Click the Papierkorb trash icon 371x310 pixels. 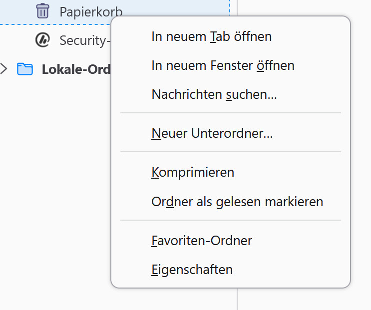42,11
